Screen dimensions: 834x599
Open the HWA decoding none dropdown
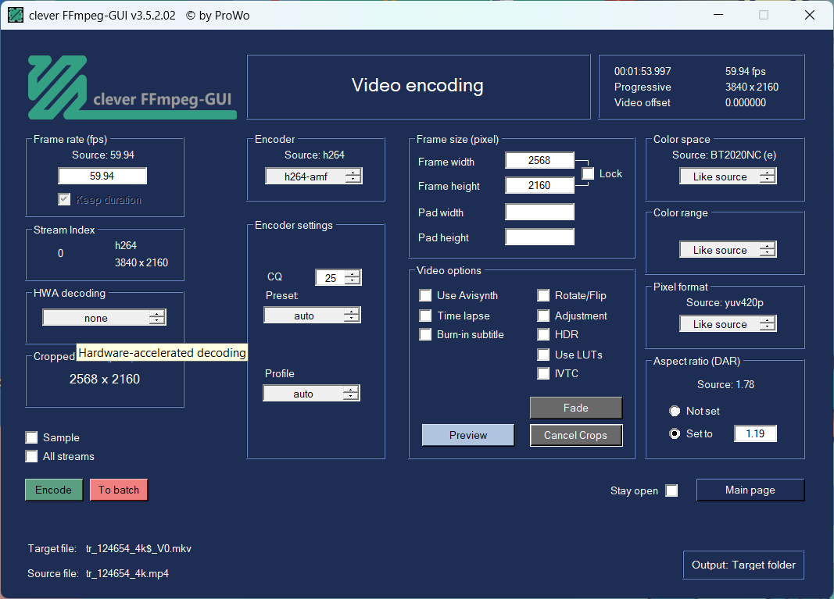104,317
